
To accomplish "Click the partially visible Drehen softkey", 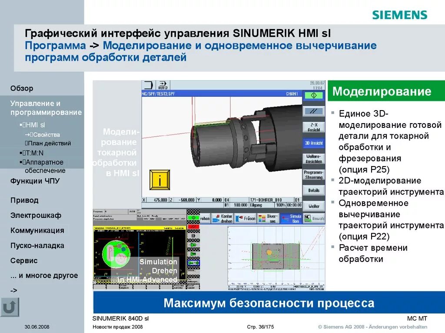I will click(205, 219).
